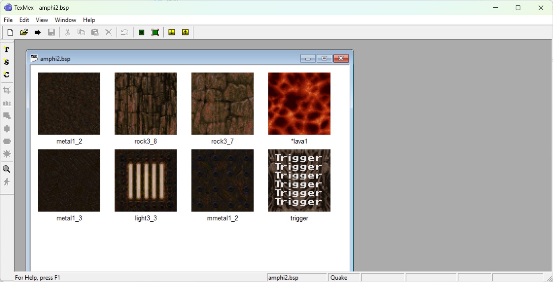553x282 pixels.
Task: Create a new file with toolbar icon
Action: click(10, 32)
